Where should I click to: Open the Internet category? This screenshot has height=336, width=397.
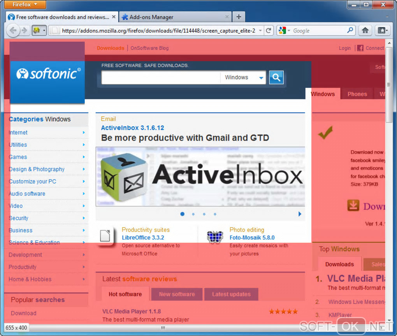tap(18, 132)
